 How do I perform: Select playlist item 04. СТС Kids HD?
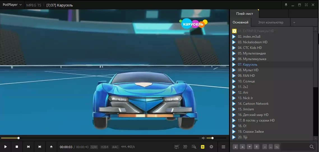[x=271, y=47]
